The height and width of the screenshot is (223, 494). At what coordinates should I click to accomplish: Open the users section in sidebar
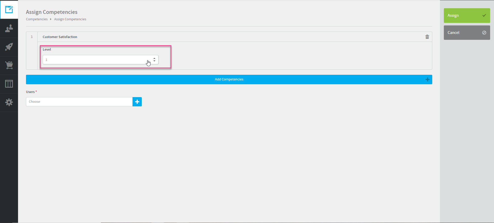[9, 28]
